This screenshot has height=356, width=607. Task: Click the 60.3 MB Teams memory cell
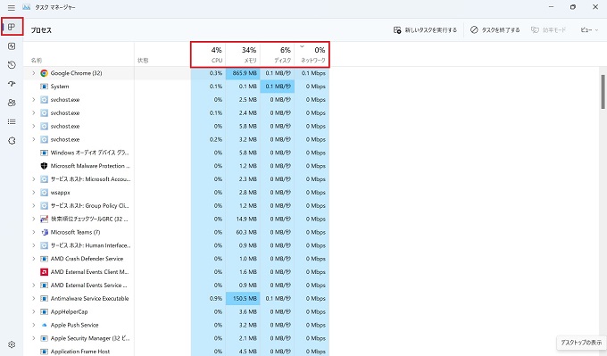click(x=243, y=232)
